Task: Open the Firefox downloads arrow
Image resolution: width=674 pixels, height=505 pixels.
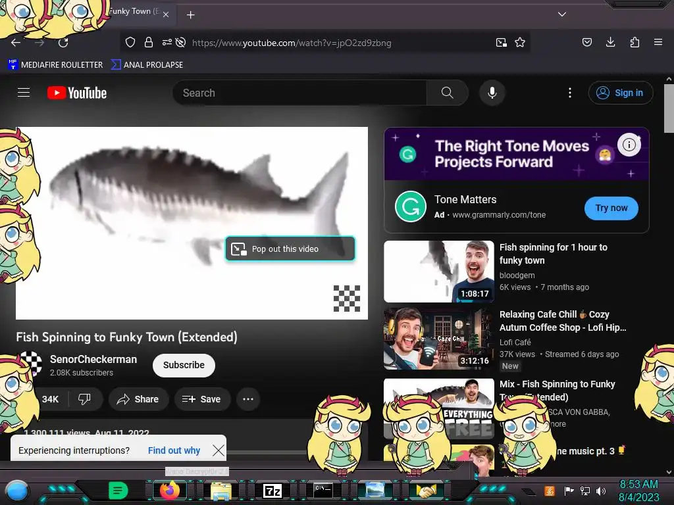Action: pos(610,42)
